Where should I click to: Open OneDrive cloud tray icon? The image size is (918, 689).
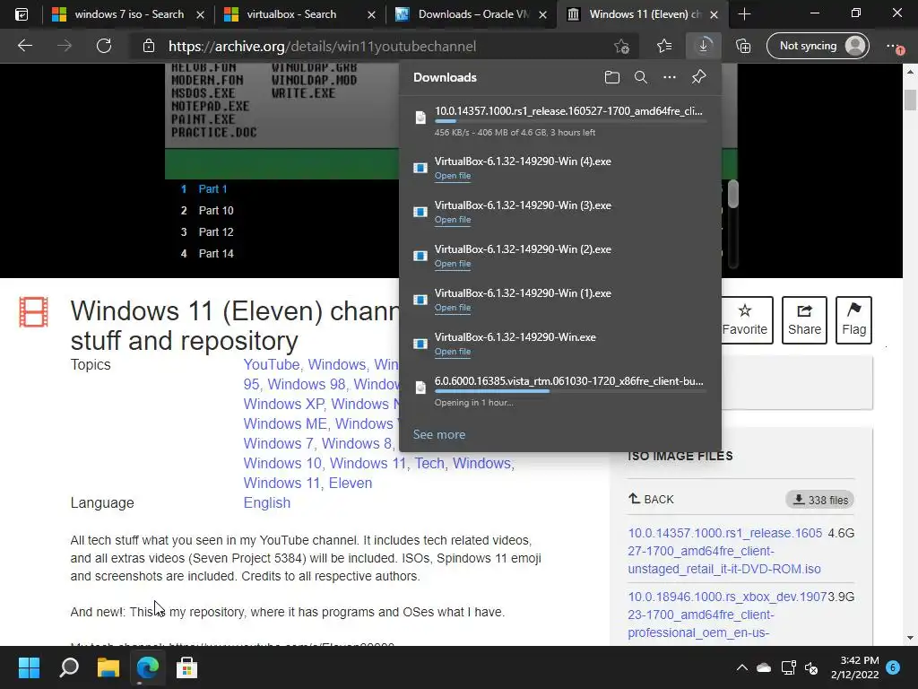[764, 667]
